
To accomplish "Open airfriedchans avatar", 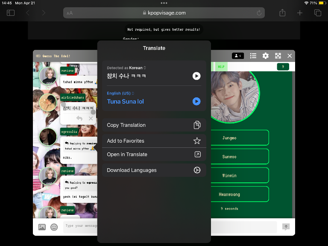I will tap(48, 102).
